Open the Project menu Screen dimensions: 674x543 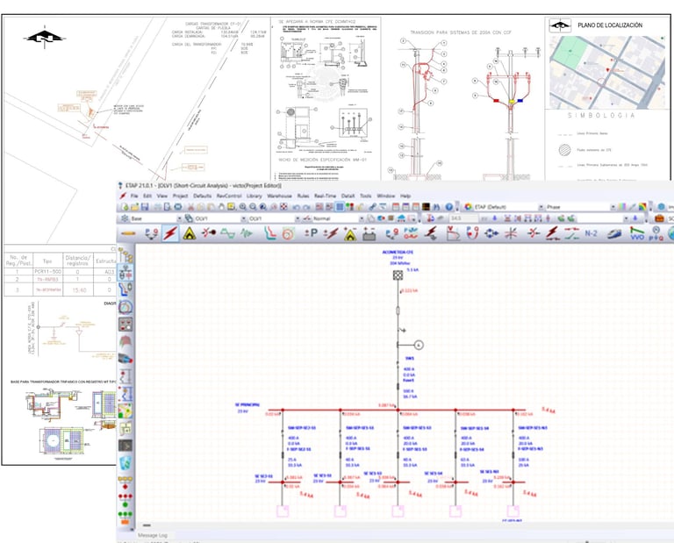point(180,196)
